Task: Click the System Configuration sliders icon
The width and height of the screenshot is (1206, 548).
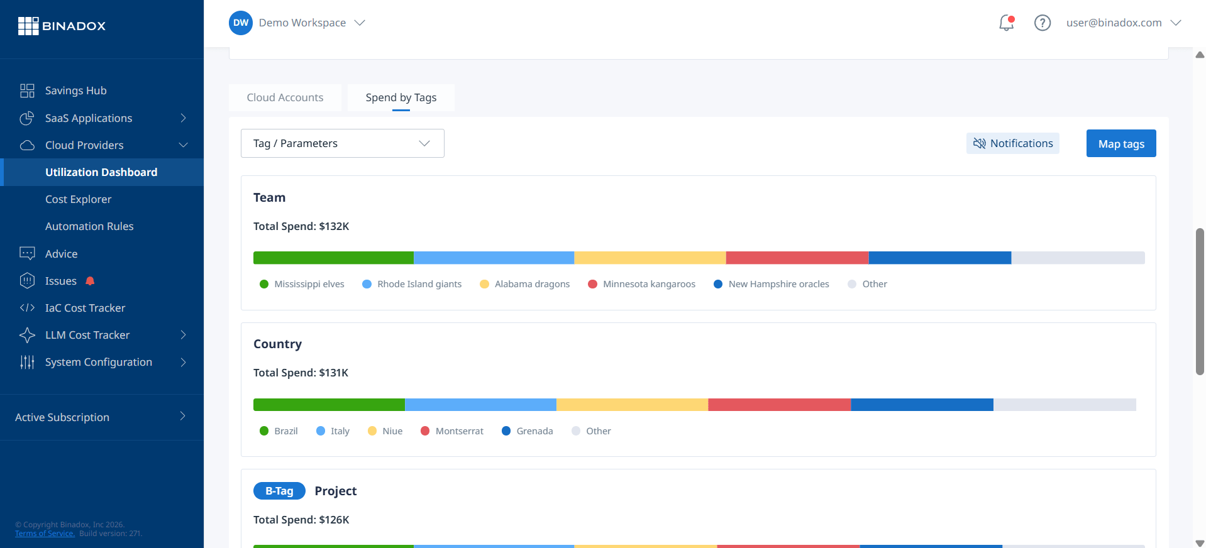Action: click(27, 362)
